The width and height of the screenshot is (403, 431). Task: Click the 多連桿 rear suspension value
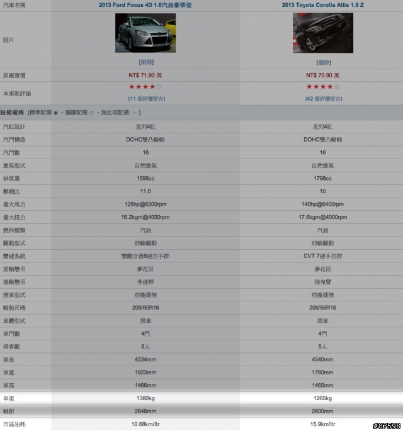(x=145, y=282)
